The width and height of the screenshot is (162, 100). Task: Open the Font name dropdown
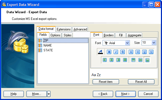pos(127,43)
